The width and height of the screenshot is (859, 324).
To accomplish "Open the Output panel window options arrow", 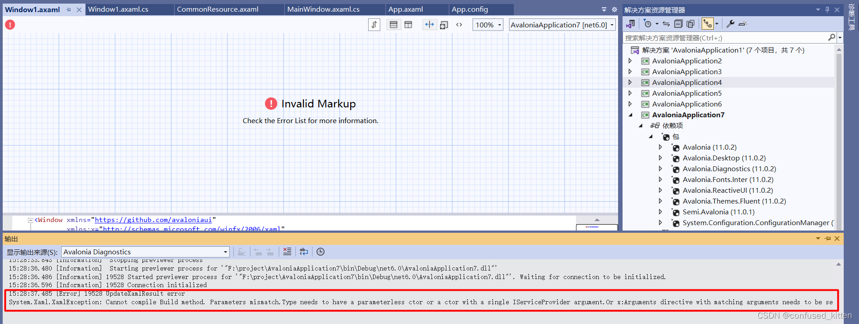I will click(x=818, y=239).
